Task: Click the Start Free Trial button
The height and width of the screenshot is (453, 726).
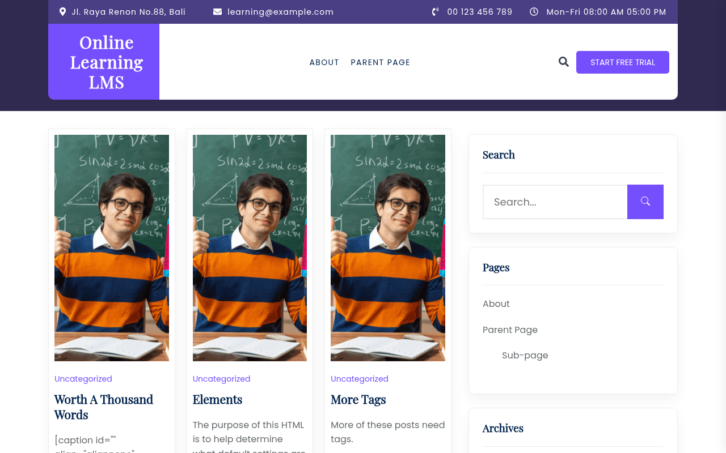Action: tap(623, 62)
